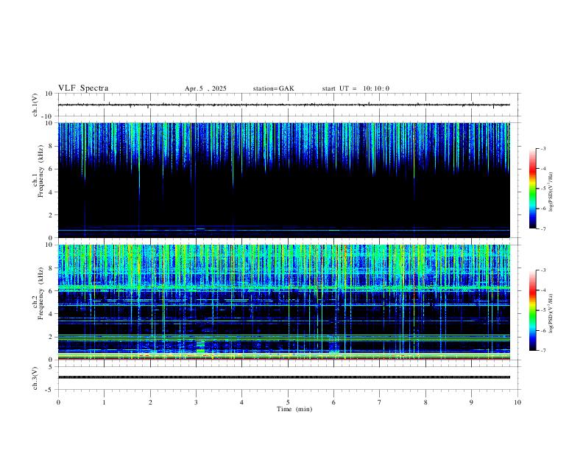583x451 pixels.
Task: Click the ch.2 spectrogram "4" kHz tick label
Action: pyautogui.click(x=51, y=314)
